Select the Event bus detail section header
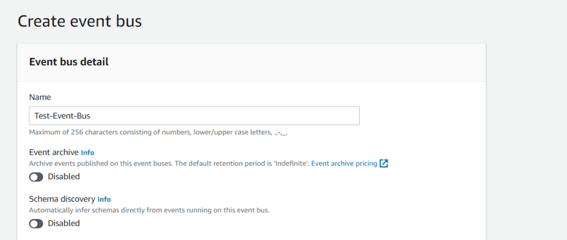 [69, 62]
